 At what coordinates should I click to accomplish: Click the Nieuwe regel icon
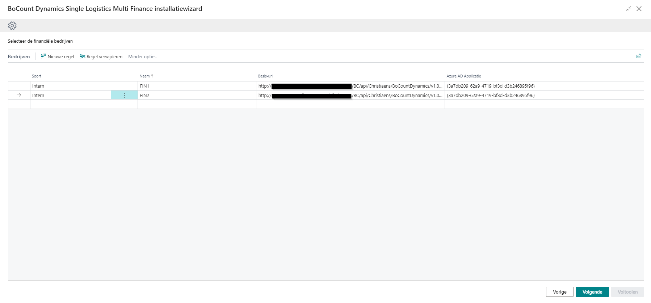pyautogui.click(x=43, y=56)
